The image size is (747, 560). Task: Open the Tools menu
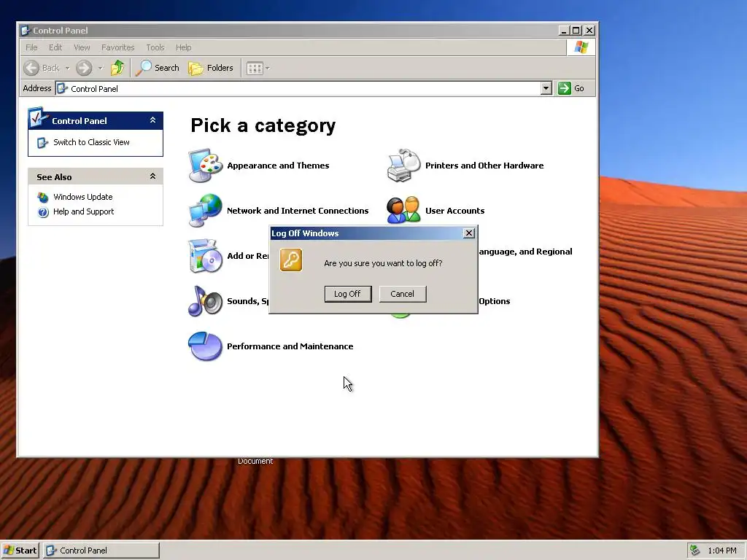(x=155, y=47)
